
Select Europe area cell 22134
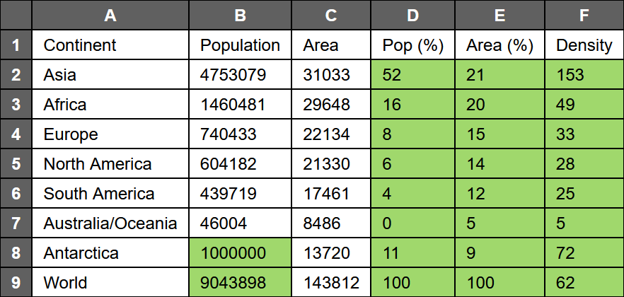point(330,134)
